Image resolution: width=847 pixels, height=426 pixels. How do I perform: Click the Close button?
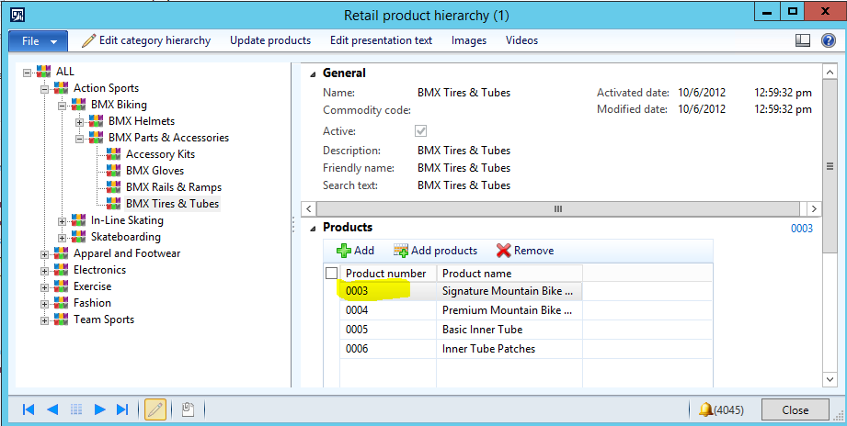tap(795, 410)
